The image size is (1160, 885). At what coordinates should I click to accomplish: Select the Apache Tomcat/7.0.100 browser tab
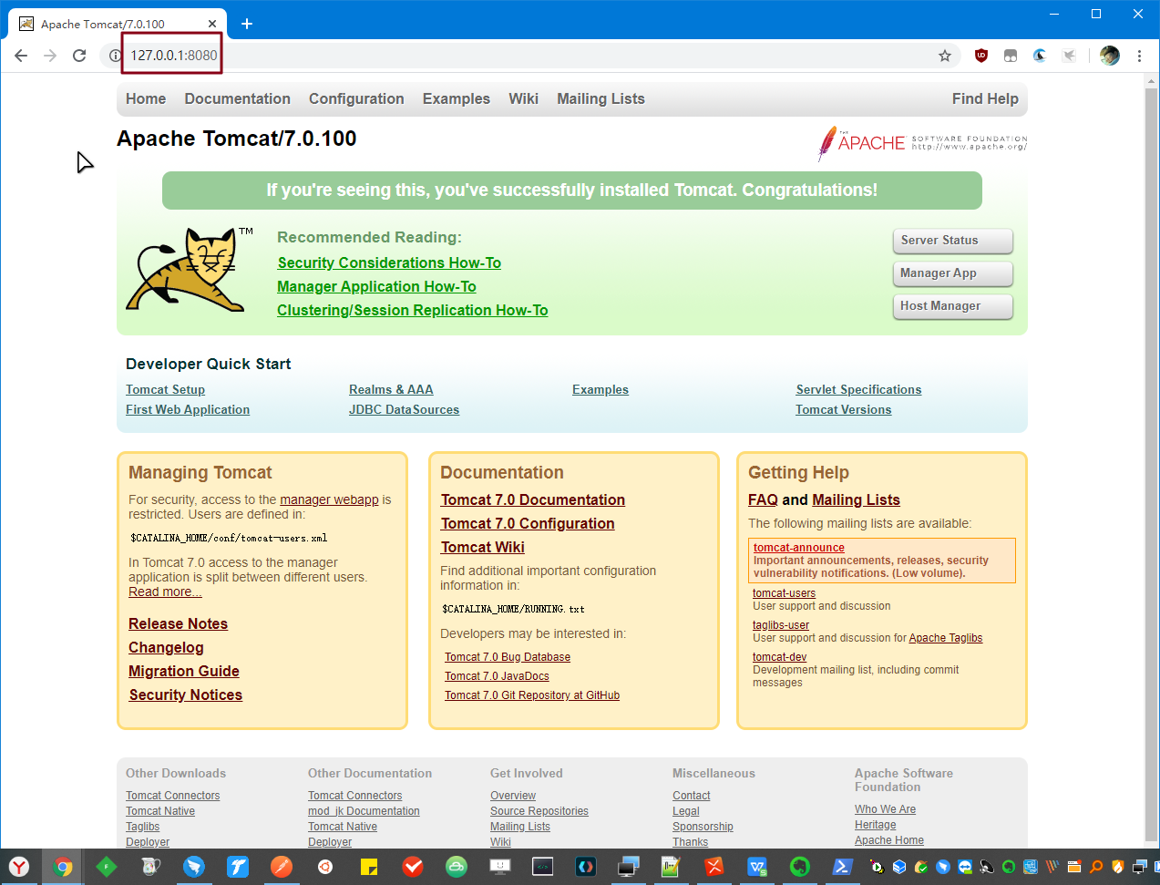(x=117, y=24)
